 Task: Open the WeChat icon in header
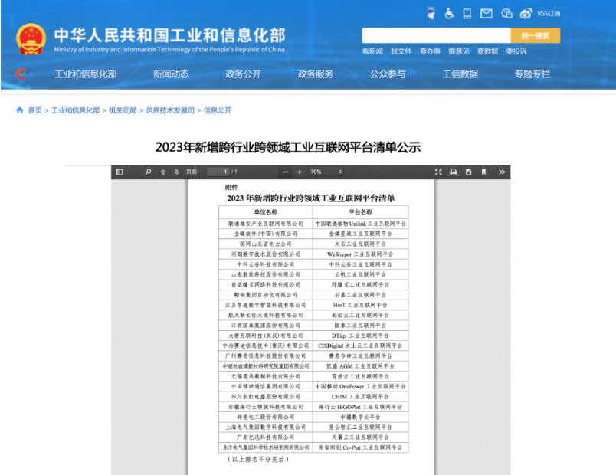coord(506,14)
